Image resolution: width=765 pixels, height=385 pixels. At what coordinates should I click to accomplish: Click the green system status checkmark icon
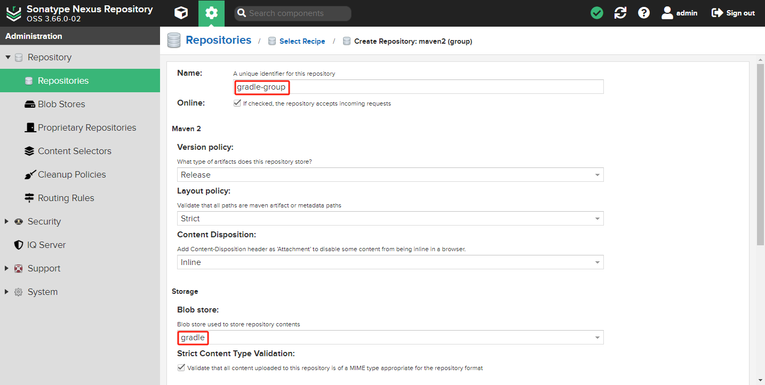597,13
